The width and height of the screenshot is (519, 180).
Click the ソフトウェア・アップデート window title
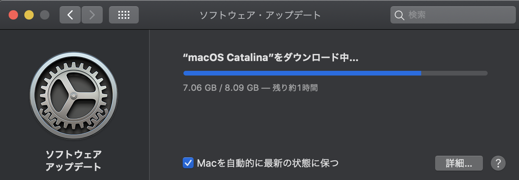click(x=260, y=15)
